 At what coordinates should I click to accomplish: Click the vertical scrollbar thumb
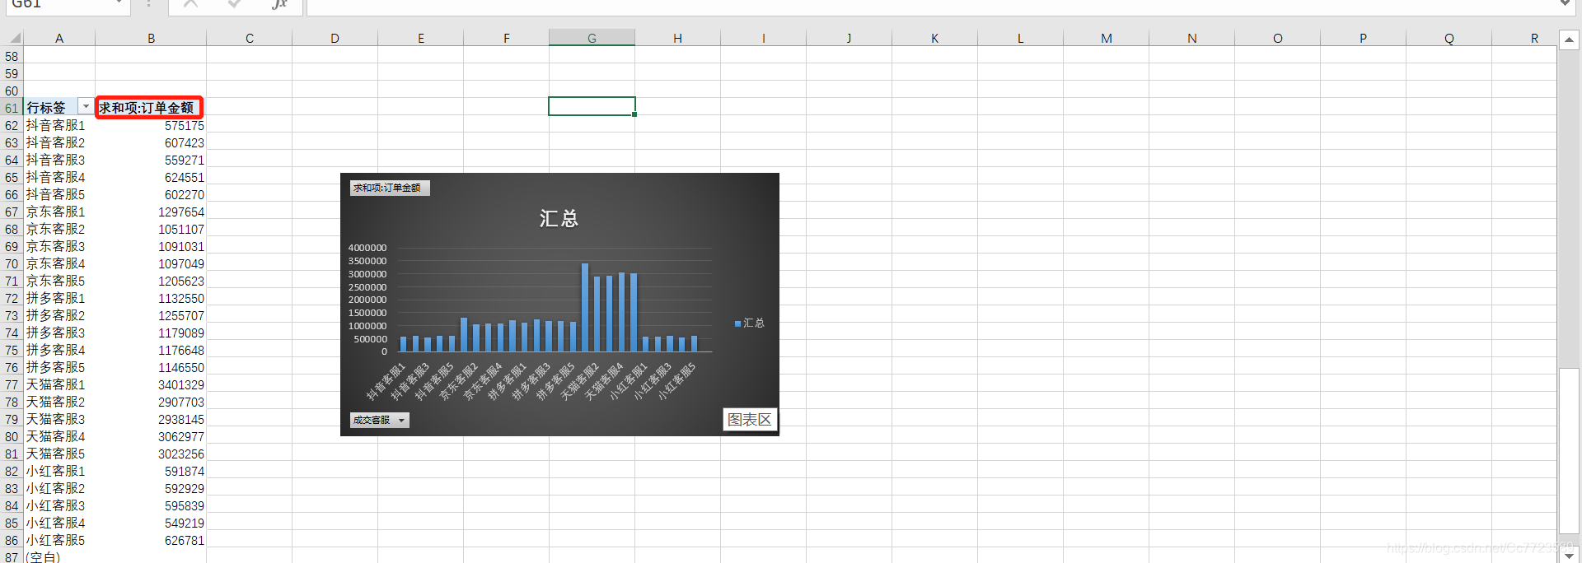tap(1569, 451)
